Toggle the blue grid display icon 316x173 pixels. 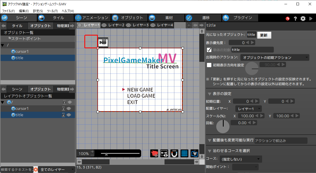coord(184,153)
